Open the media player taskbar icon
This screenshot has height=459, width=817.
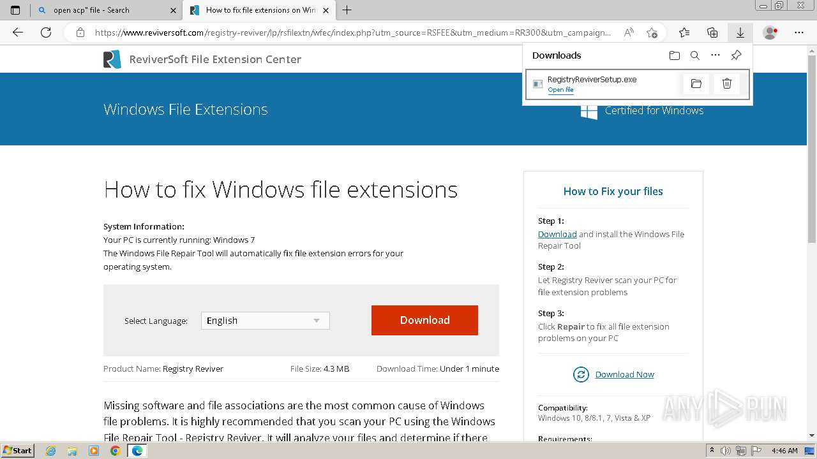pos(94,451)
